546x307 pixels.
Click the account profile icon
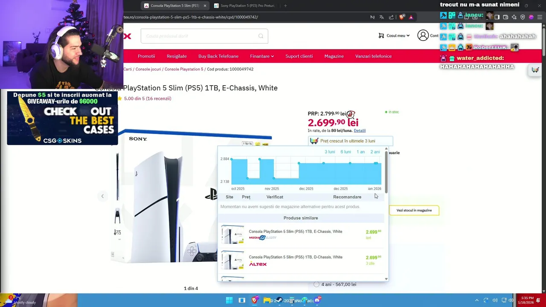[x=423, y=35]
